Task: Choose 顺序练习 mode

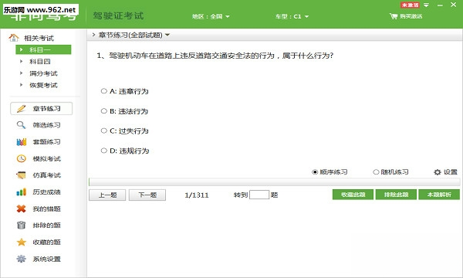Action: (x=315, y=172)
